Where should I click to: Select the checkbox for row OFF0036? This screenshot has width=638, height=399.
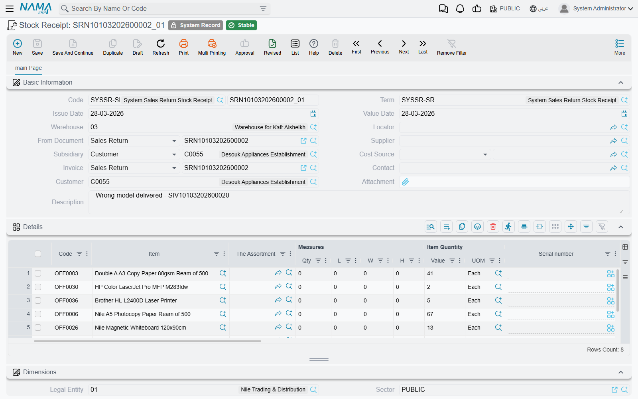click(38, 300)
